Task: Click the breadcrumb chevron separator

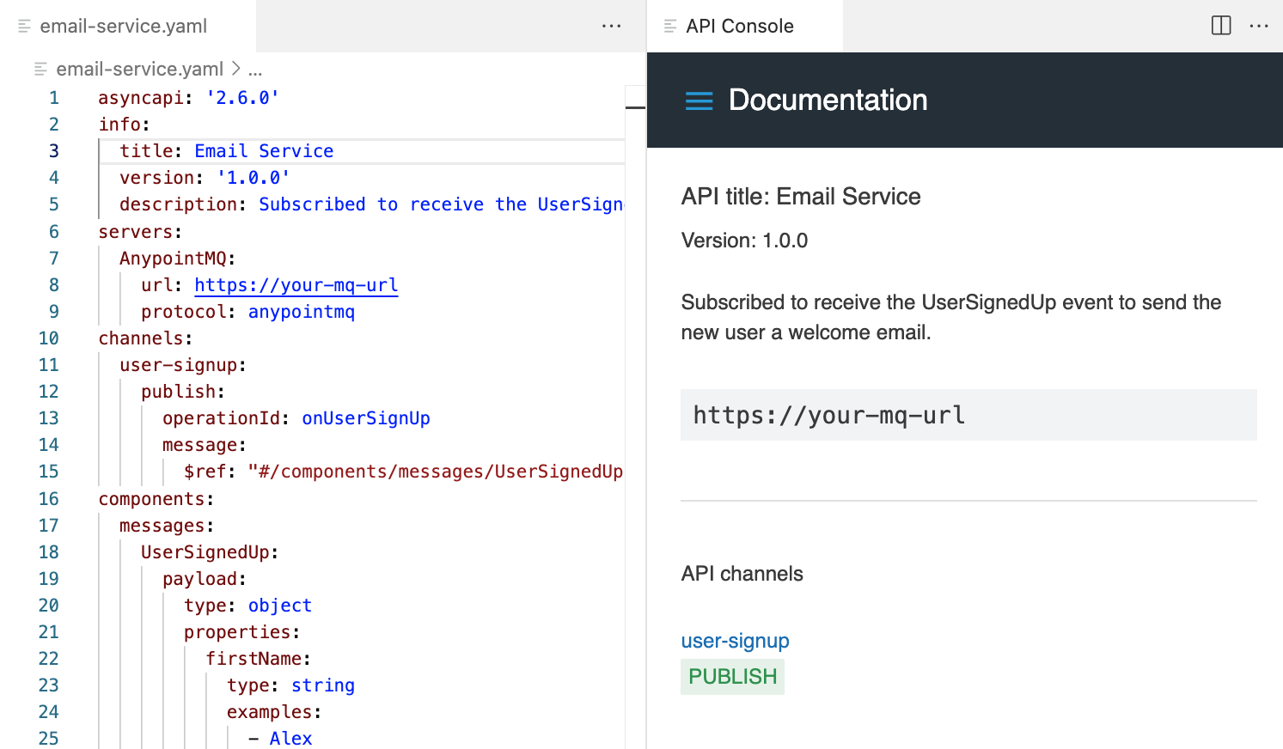Action: pos(235,69)
